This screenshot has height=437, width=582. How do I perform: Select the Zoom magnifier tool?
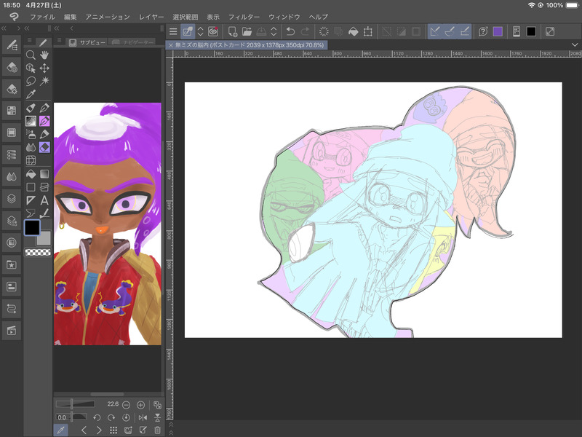click(31, 55)
